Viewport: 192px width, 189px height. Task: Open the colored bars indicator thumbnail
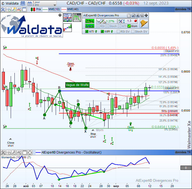pos(67,28)
